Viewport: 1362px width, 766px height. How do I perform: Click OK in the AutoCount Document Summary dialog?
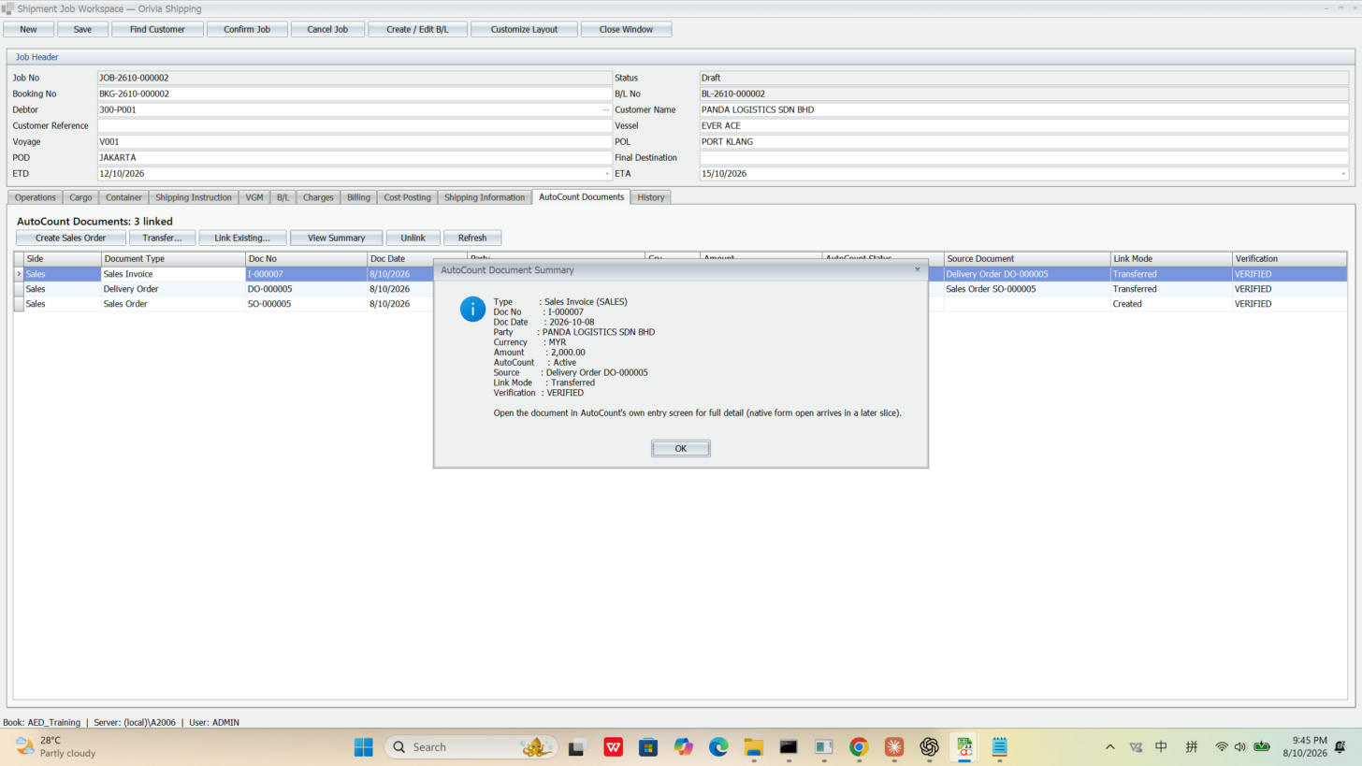(x=680, y=448)
